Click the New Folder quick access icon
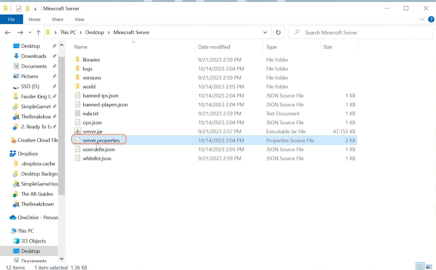This screenshot has height=270, width=436. [x=28, y=9]
